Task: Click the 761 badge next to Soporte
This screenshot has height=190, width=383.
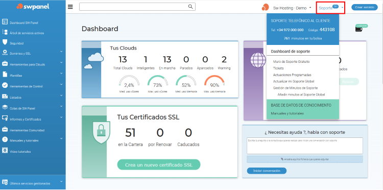Action: (x=336, y=7)
